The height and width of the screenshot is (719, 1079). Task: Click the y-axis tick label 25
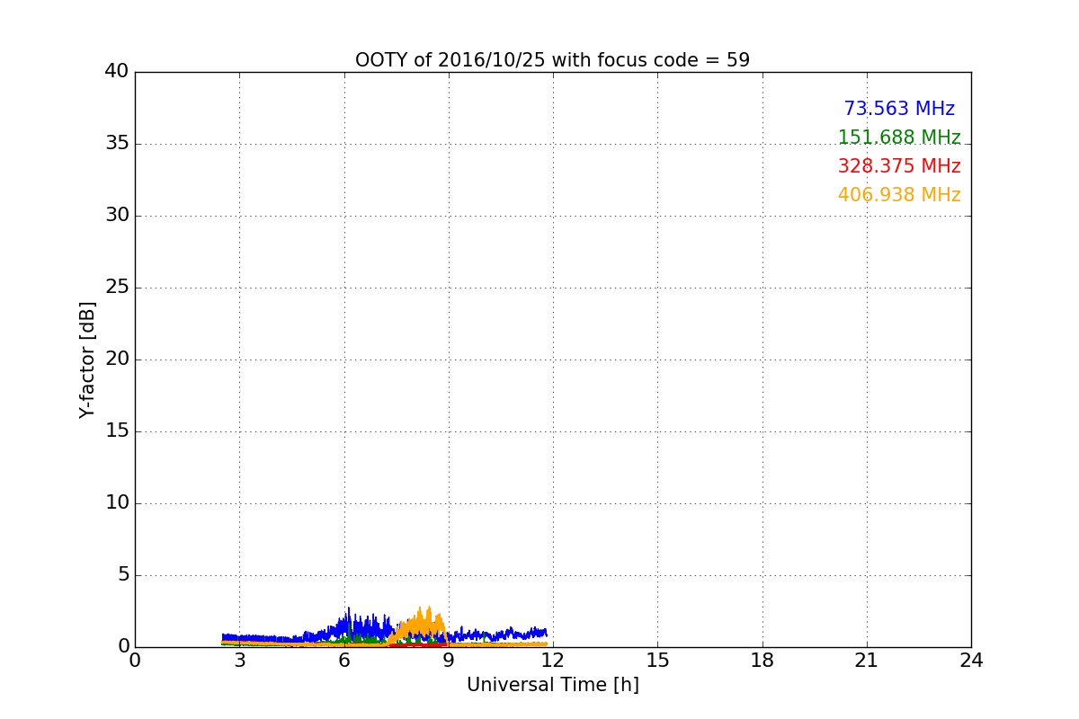[x=117, y=288]
